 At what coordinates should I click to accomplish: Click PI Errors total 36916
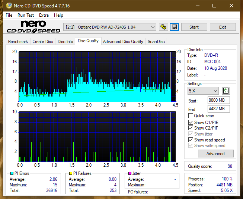(52, 190)
